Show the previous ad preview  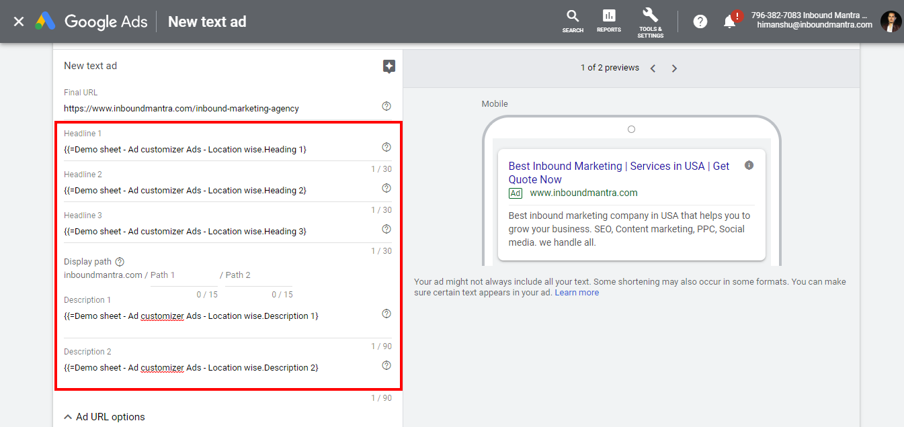[653, 68]
